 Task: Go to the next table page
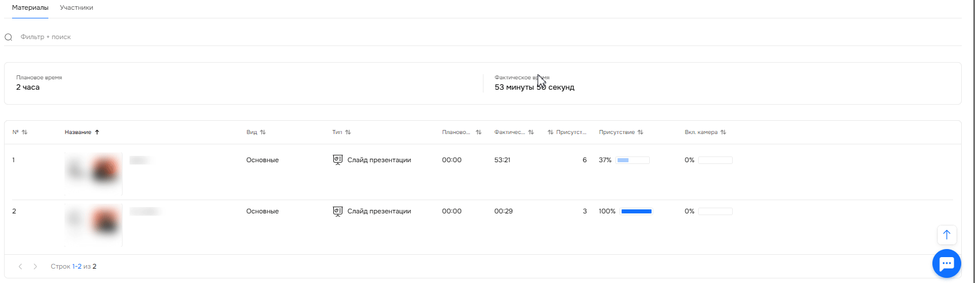point(35,267)
